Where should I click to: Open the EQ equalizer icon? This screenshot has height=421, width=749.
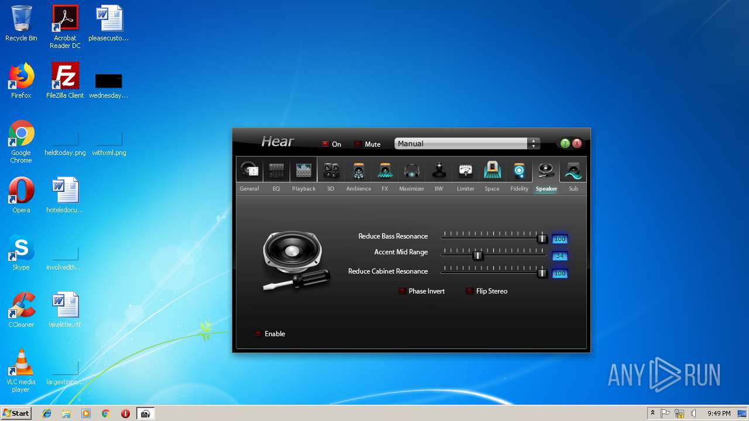click(x=276, y=170)
